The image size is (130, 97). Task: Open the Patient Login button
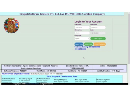tap(79, 44)
